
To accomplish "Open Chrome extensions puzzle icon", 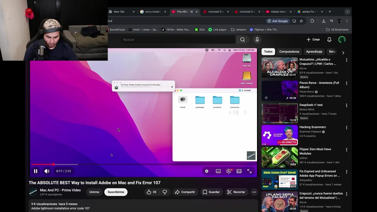I will click(312, 21).
